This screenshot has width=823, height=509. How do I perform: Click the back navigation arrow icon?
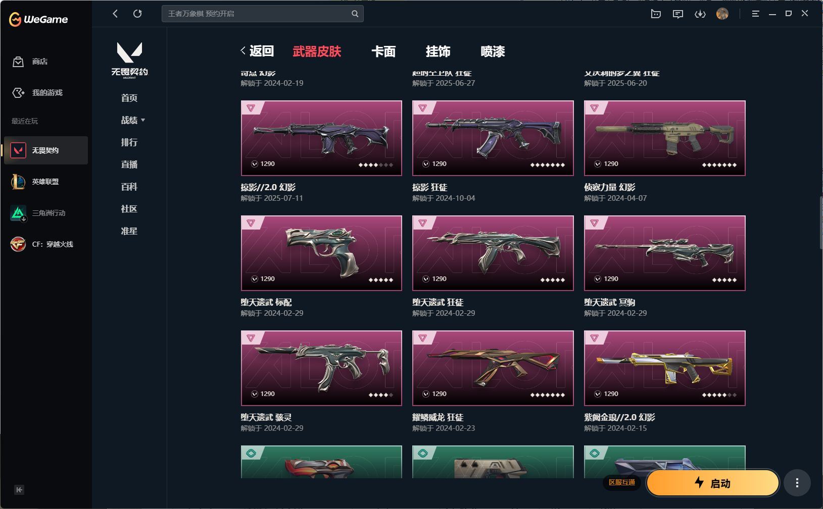click(115, 14)
